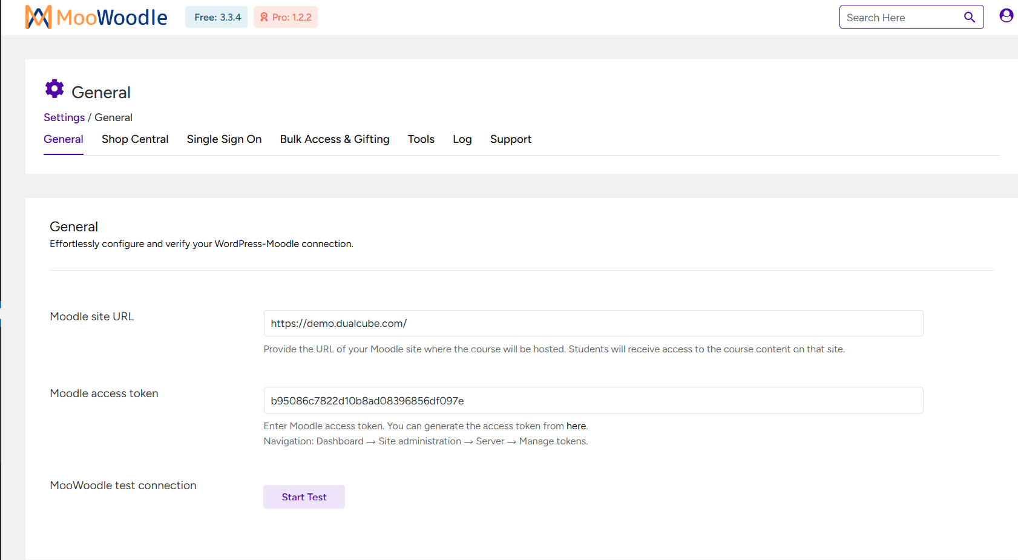Click the Settings breadcrumb link
Screen dimensions: 1018x560
point(64,117)
